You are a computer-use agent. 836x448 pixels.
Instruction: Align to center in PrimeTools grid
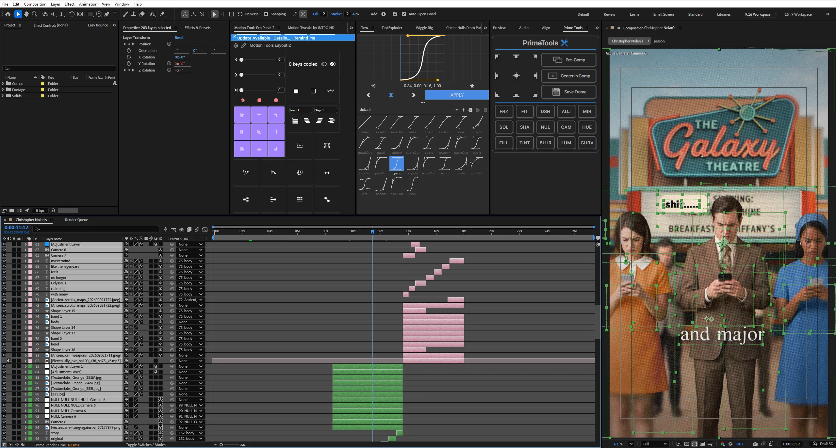(516, 76)
